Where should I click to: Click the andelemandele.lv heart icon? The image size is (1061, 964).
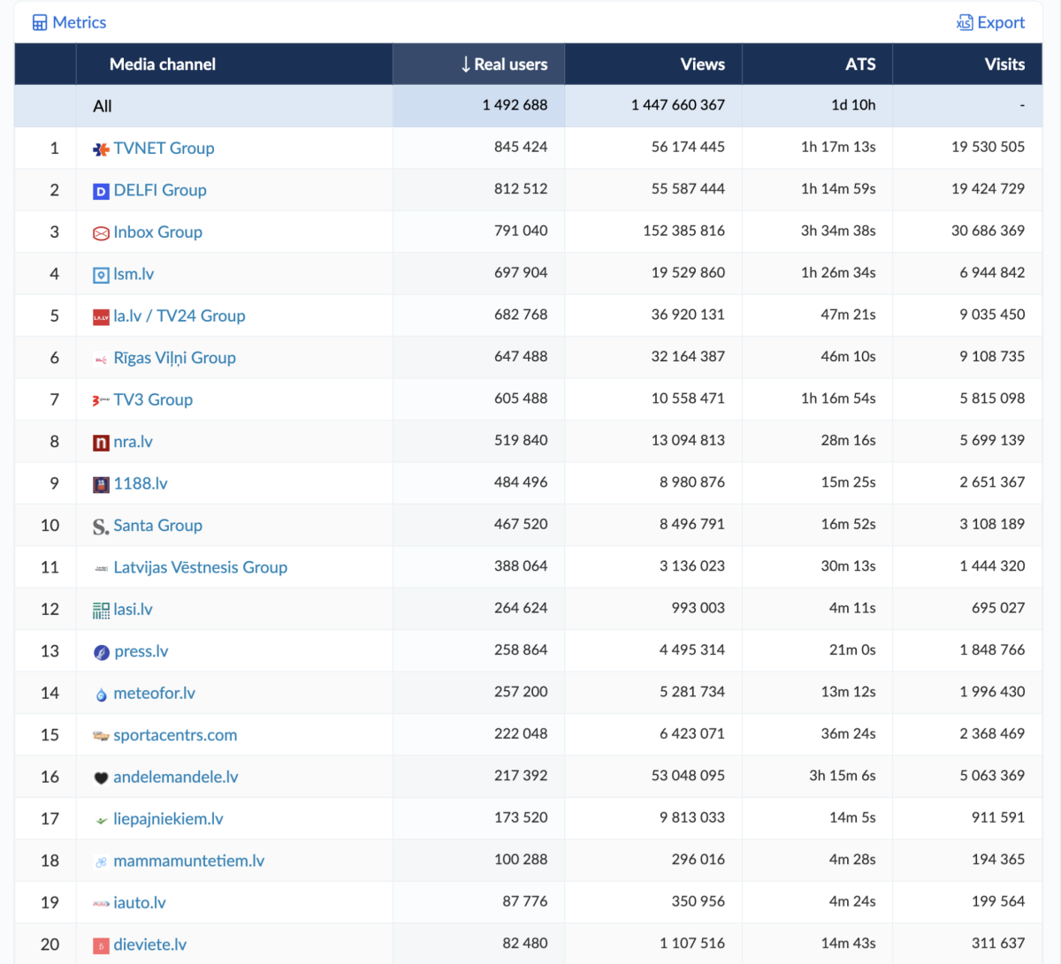(x=101, y=778)
